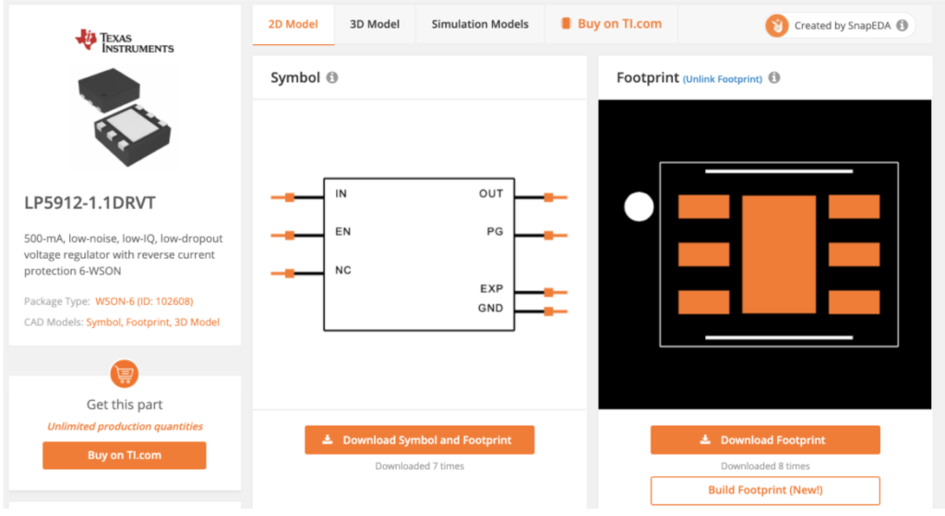The image size is (945, 516).
Task: Click the NC pin label in the symbol
Action: [x=343, y=270]
